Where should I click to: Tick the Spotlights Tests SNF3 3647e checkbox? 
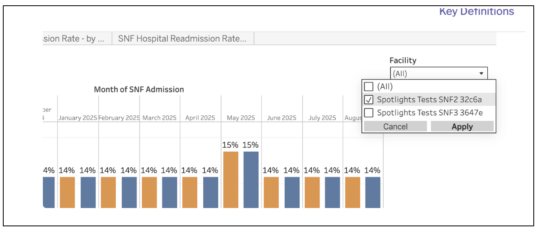[x=368, y=113]
